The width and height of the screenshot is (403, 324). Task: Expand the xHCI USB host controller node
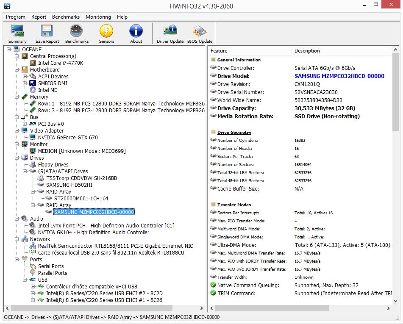(33, 287)
